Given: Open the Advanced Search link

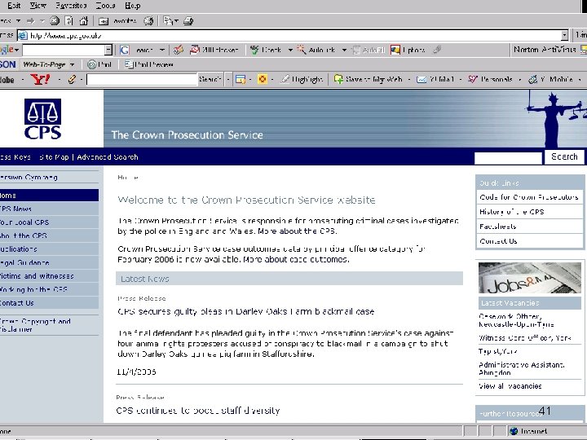Looking at the screenshot, I should [x=108, y=157].
